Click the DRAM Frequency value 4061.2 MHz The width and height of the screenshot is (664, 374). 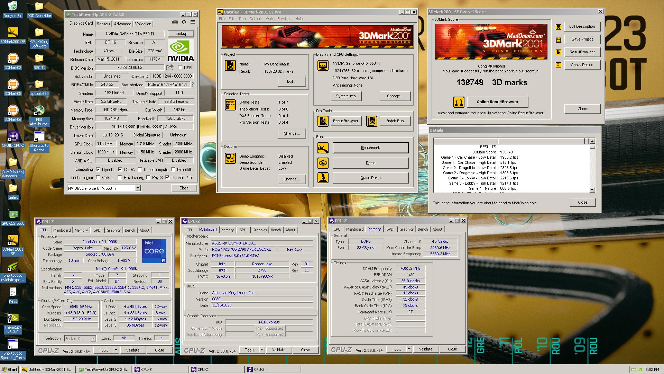click(411, 269)
